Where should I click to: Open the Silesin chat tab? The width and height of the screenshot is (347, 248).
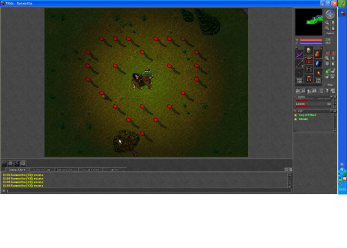click(114, 170)
